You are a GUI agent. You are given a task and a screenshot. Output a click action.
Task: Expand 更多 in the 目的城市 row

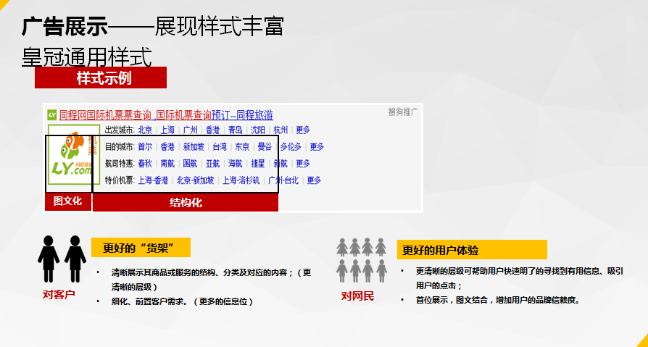pos(317,146)
